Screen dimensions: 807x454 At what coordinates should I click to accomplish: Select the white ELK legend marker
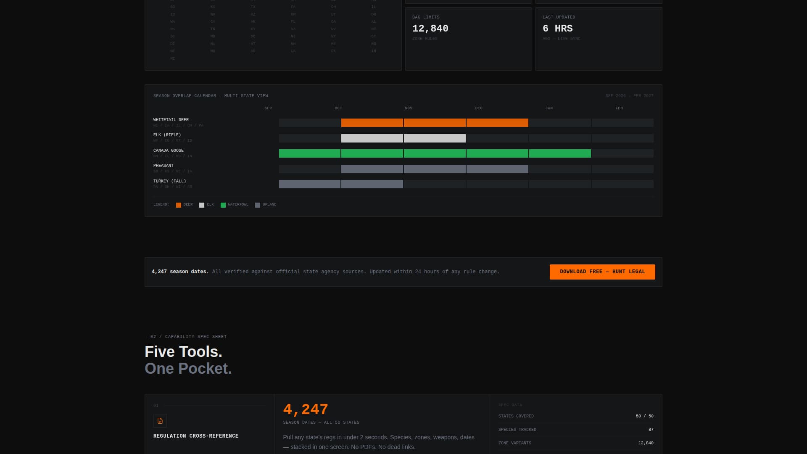pos(202,205)
